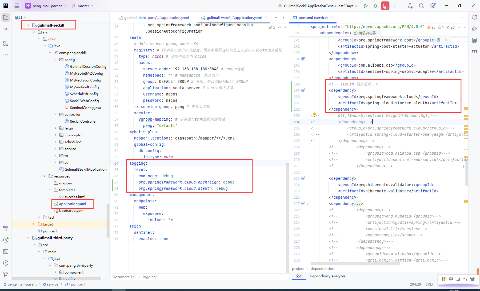This screenshot has height=291, width=480.
Task: Select the 文本 text tab
Action: coord(299,276)
